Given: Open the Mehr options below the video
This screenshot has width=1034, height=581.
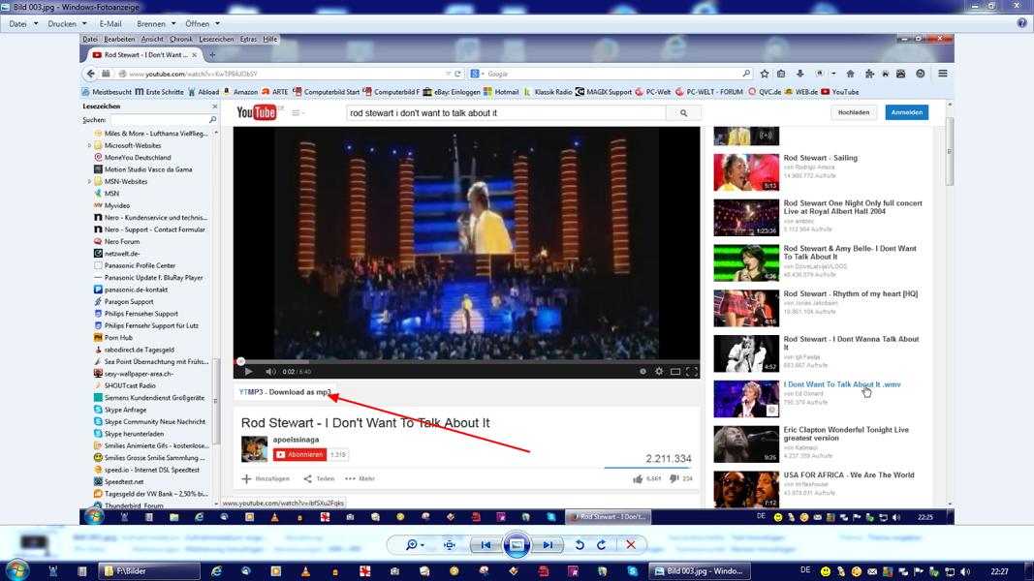Looking at the screenshot, I should [x=360, y=479].
